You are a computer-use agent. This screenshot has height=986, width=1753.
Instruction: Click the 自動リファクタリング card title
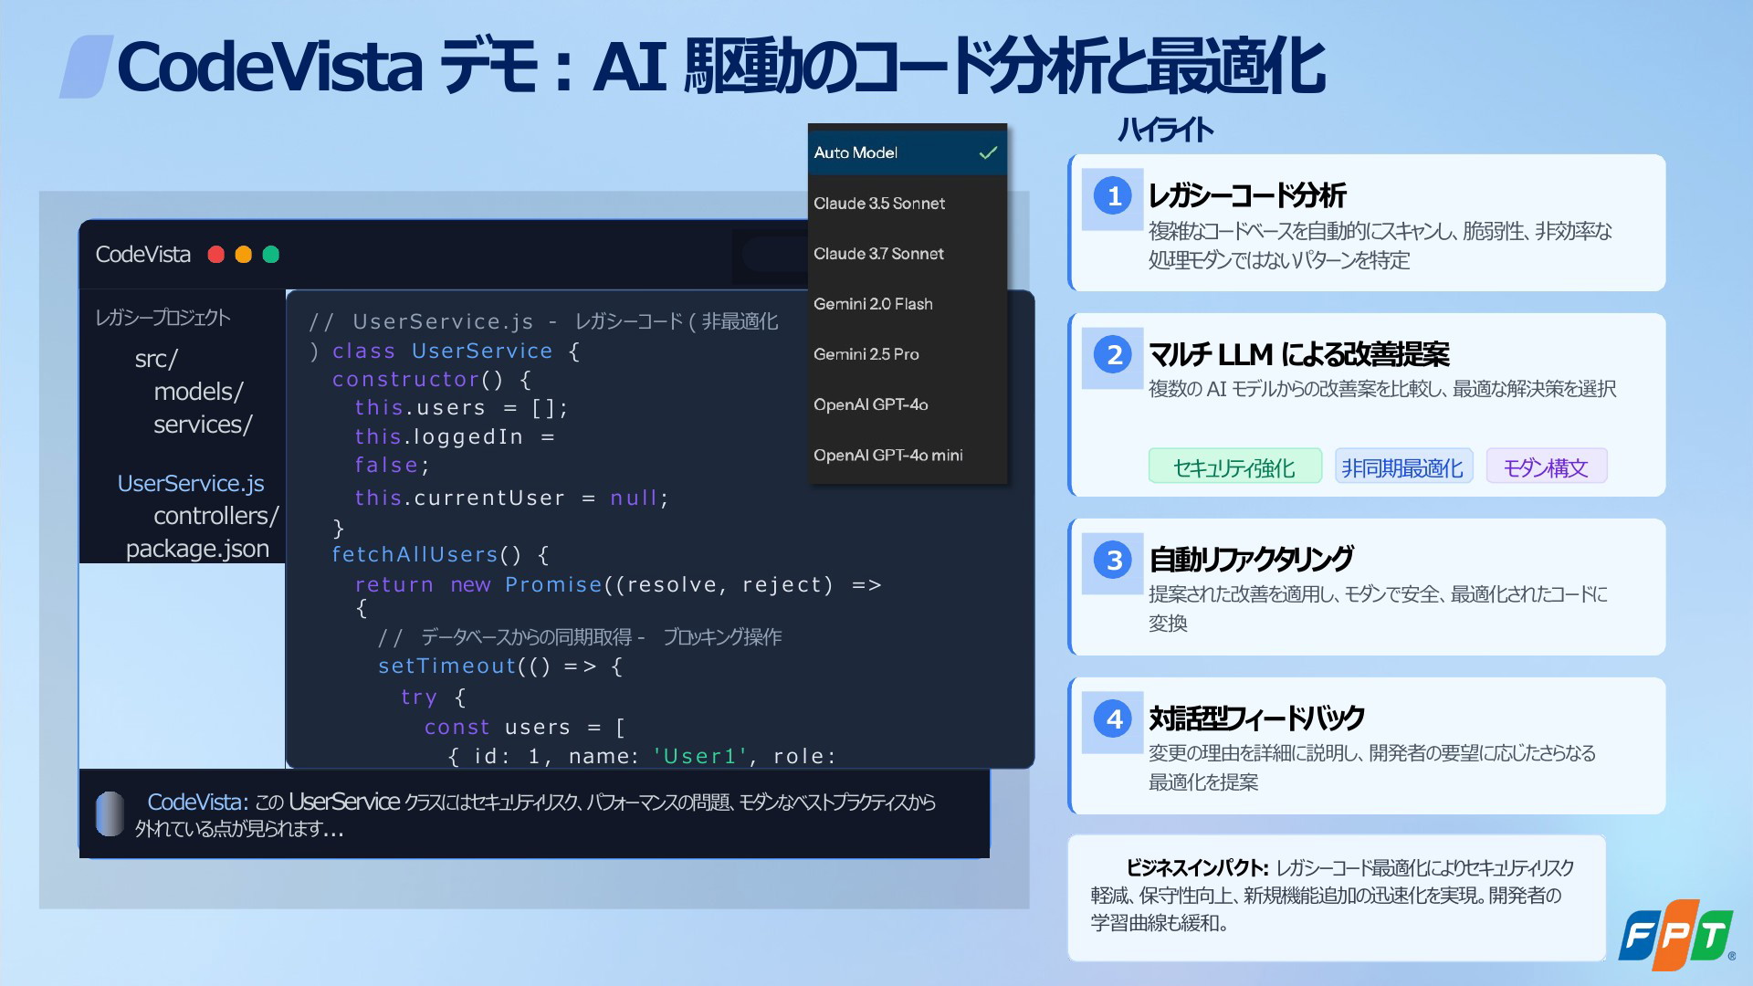(1250, 559)
